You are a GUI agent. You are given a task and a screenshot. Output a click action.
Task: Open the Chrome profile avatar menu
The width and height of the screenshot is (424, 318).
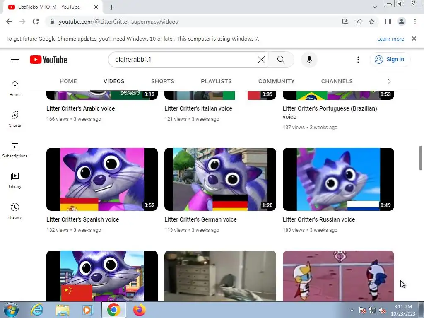pos(402,22)
